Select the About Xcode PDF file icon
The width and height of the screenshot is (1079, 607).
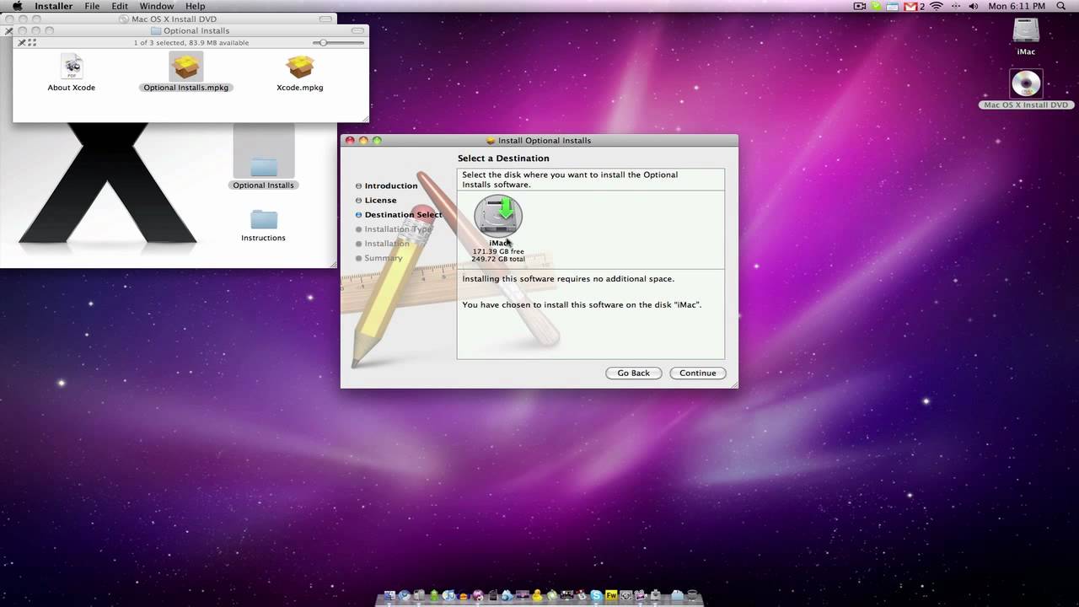pos(72,66)
